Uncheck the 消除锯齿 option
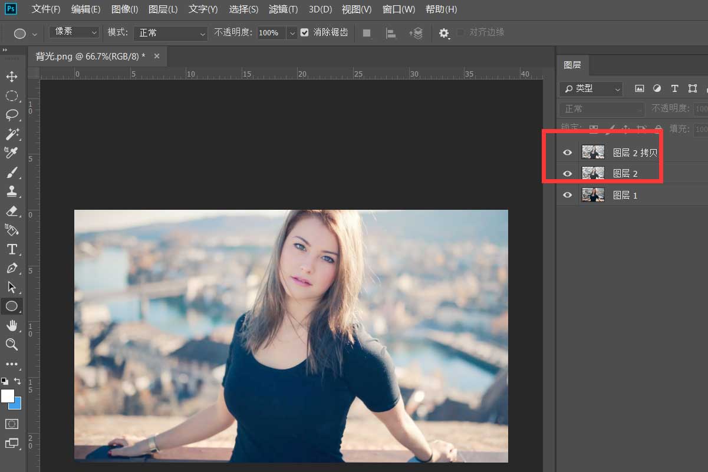Viewport: 708px width, 472px height. (x=304, y=32)
